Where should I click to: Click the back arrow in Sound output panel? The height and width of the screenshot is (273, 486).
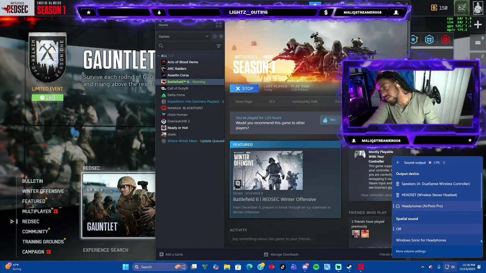tap(398, 163)
